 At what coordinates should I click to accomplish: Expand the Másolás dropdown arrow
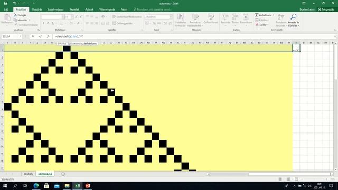30,20
